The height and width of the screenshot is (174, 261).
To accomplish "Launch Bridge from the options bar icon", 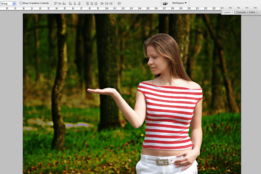I will click(165, 3).
